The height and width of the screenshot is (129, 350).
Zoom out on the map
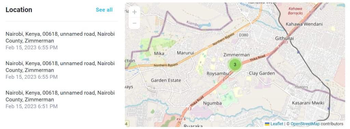(134, 23)
